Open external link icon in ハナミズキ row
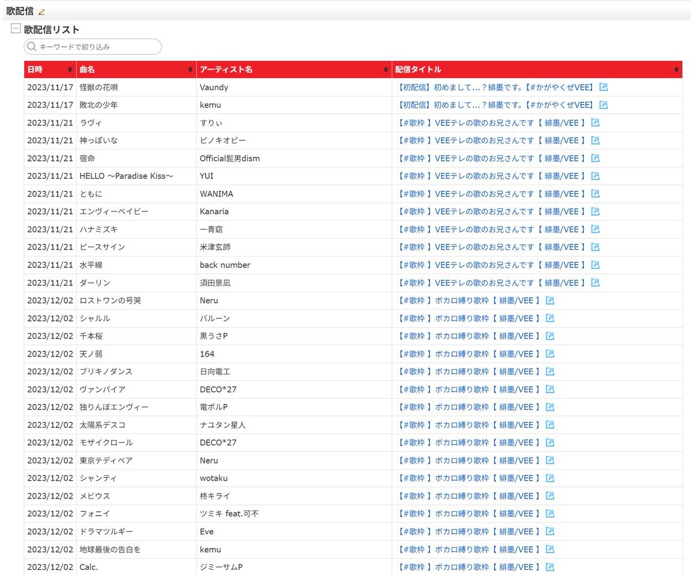 [x=595, y=229]
